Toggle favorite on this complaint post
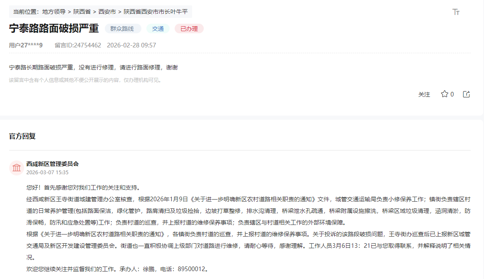Viewport: 484px width, 279px height. click(444, 94)
